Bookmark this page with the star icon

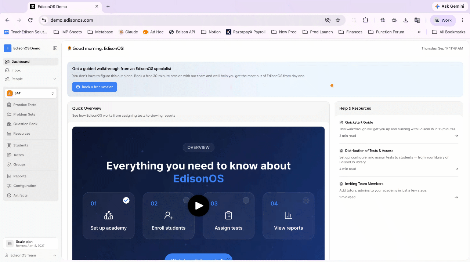[x=338, y=20]
